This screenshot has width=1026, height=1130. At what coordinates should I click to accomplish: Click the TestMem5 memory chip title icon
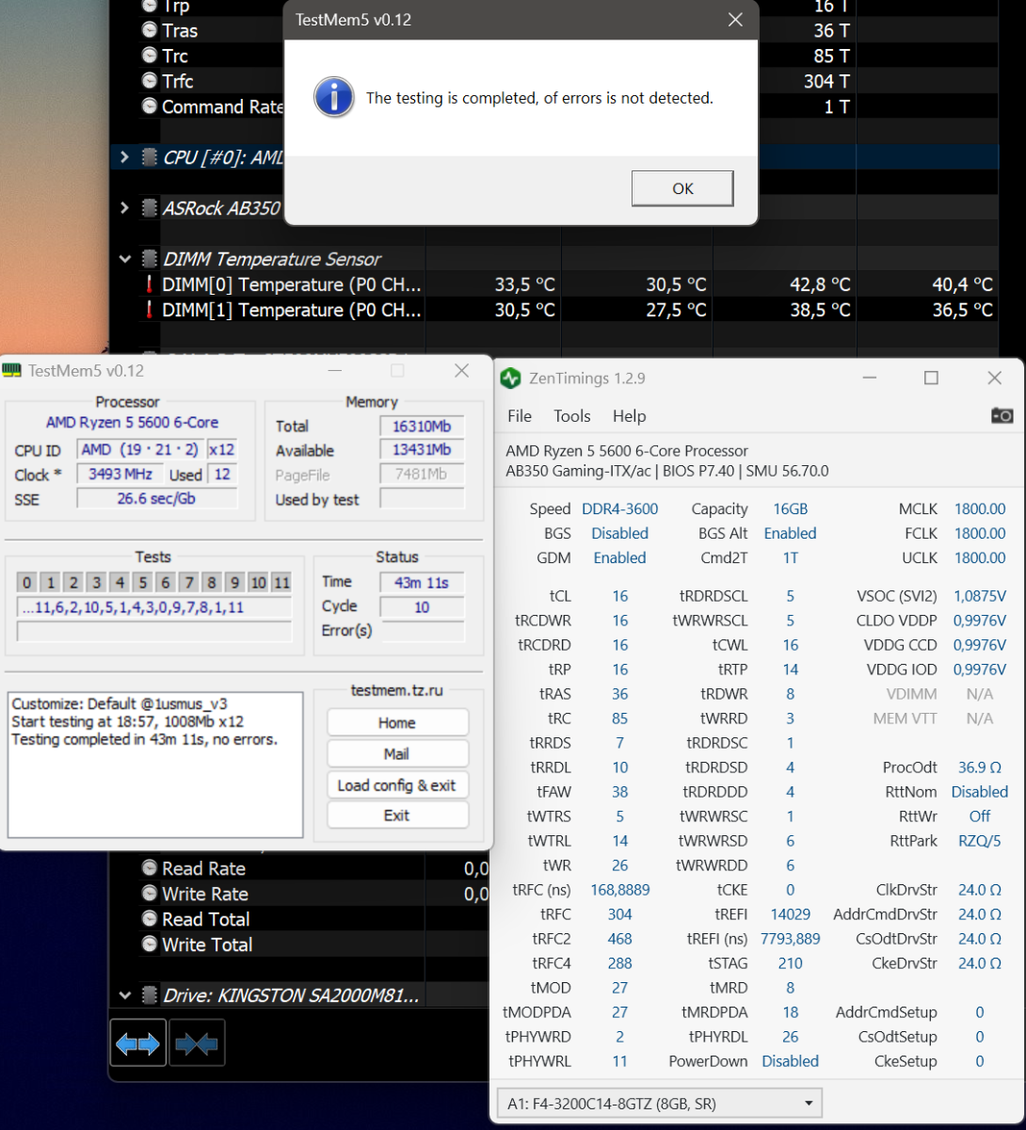tap(12, 371)
